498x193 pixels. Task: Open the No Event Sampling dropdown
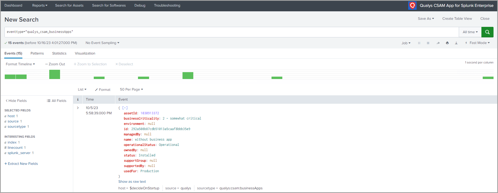[x=102, y=43]
